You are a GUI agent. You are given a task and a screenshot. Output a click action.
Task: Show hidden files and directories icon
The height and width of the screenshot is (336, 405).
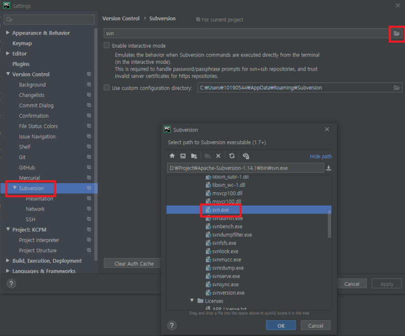point(246,156)
